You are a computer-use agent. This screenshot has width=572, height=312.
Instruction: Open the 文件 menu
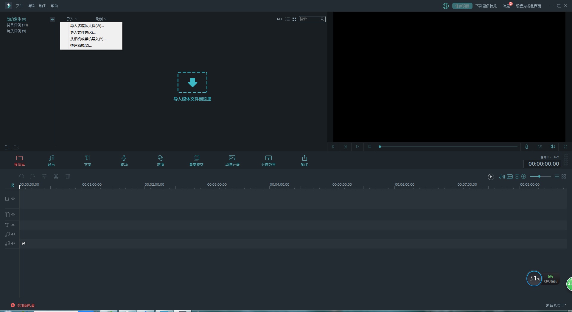[19, 6]
